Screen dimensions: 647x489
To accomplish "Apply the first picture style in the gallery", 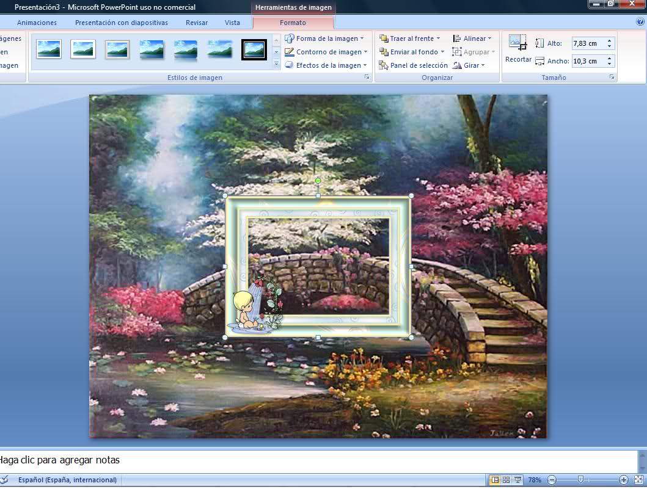I will coord(49,49).
